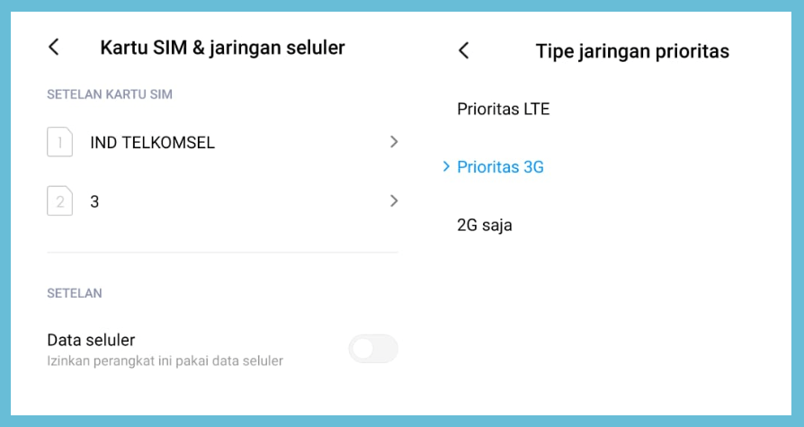Click the Tipe jaringan prioritas title
Screen dimensions: 804x427
click(632, 51)
